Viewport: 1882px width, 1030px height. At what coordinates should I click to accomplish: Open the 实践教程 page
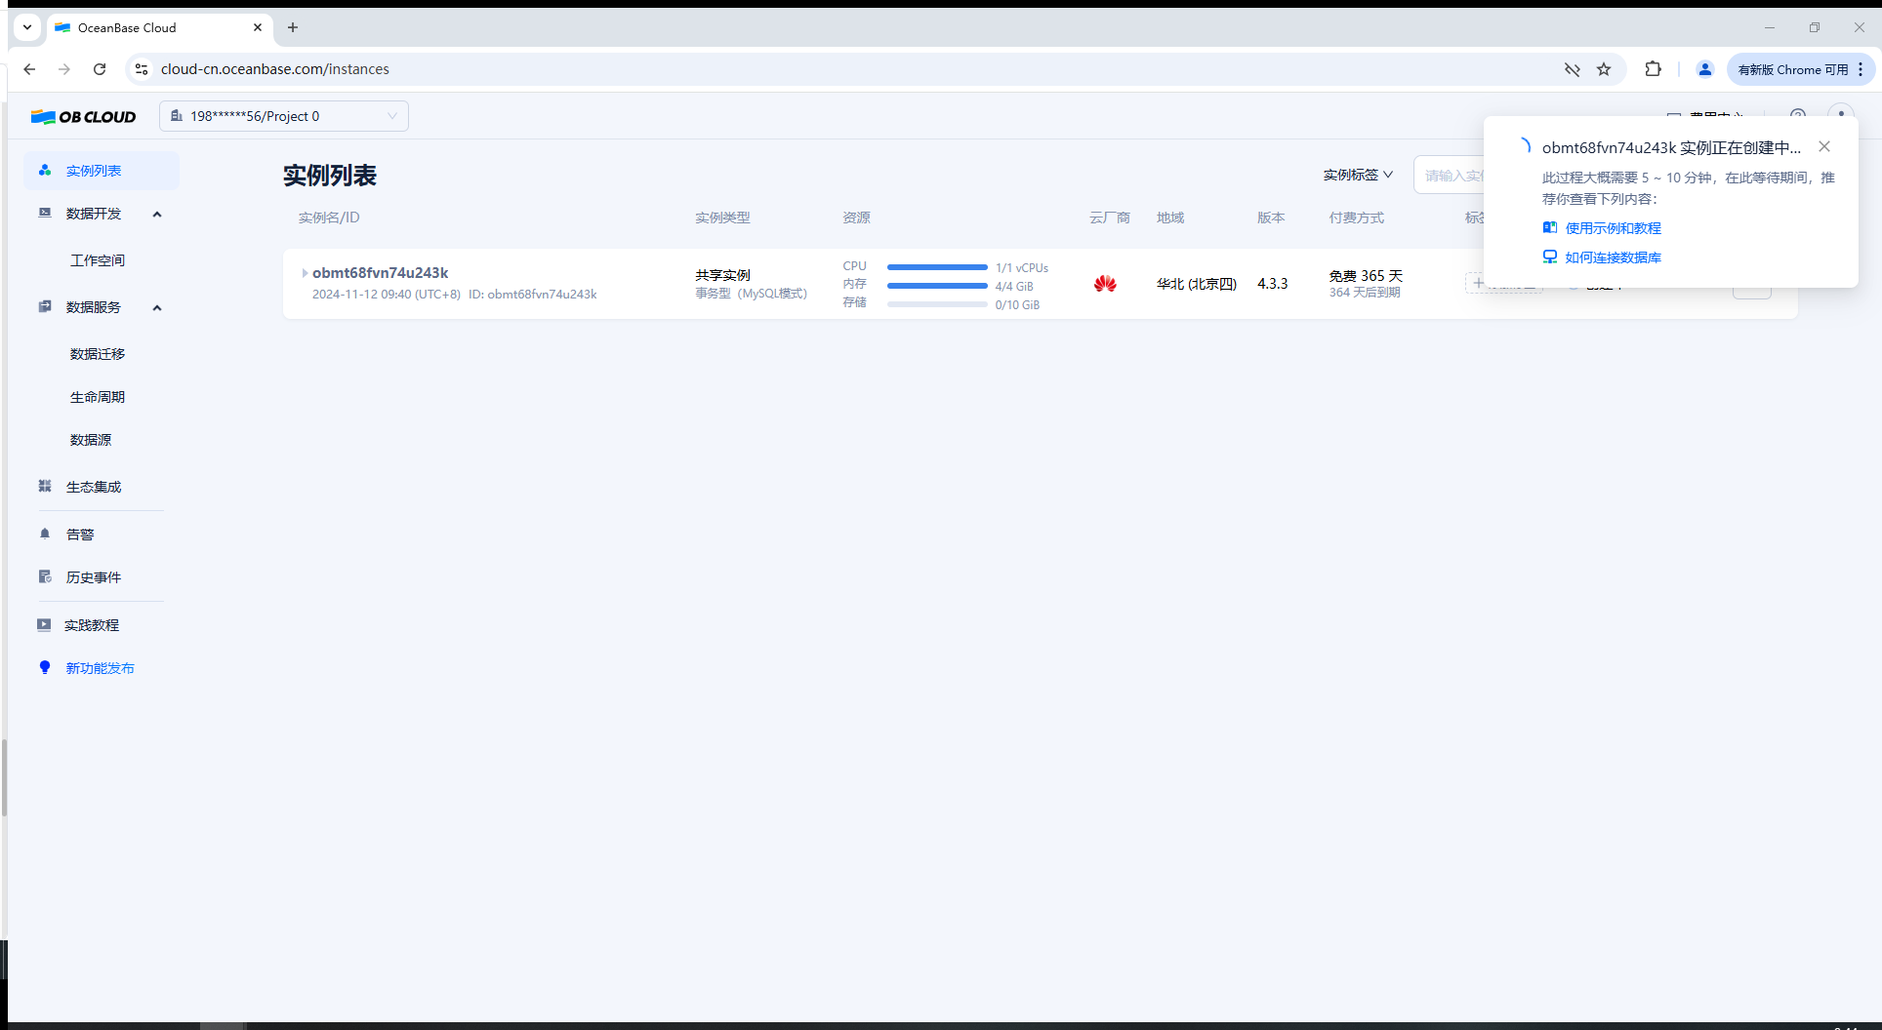(92, 625)
